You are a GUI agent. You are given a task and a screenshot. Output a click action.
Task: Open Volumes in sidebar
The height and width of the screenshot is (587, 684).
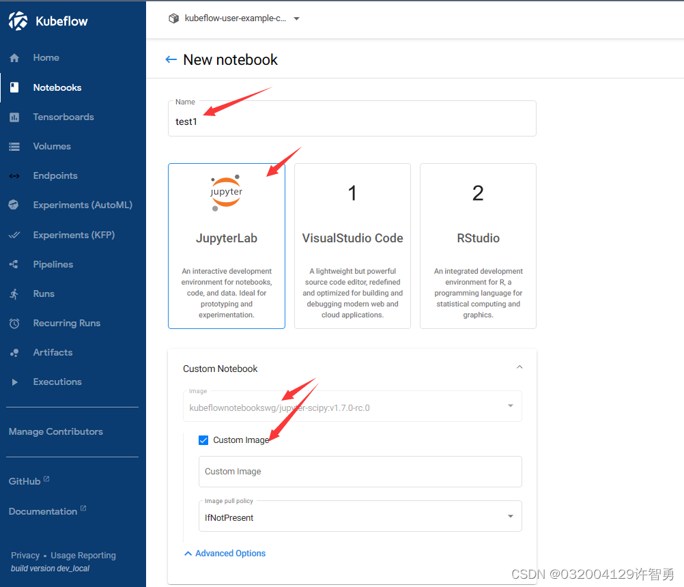point(73,147)
